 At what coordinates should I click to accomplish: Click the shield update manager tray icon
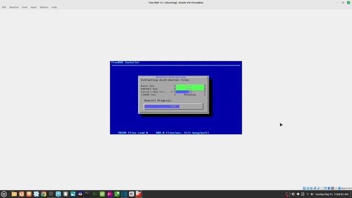(293, 194)
